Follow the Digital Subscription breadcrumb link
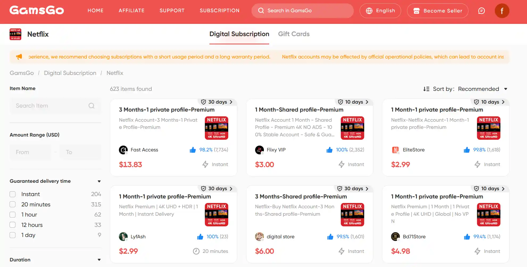 tap(70, 73)
